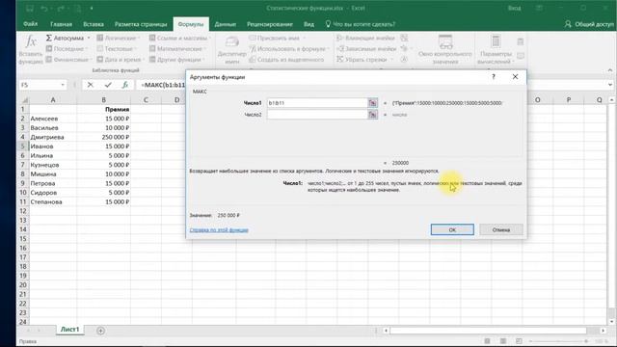Click Создать из выделенного
This screenshot has width=617, height=347.
(x=286, y=60)
